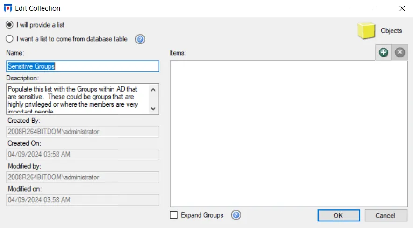The height and width of the screenshot is (228, 413).
Task: Click into the Name input field
Action: (x=83, y=66)
